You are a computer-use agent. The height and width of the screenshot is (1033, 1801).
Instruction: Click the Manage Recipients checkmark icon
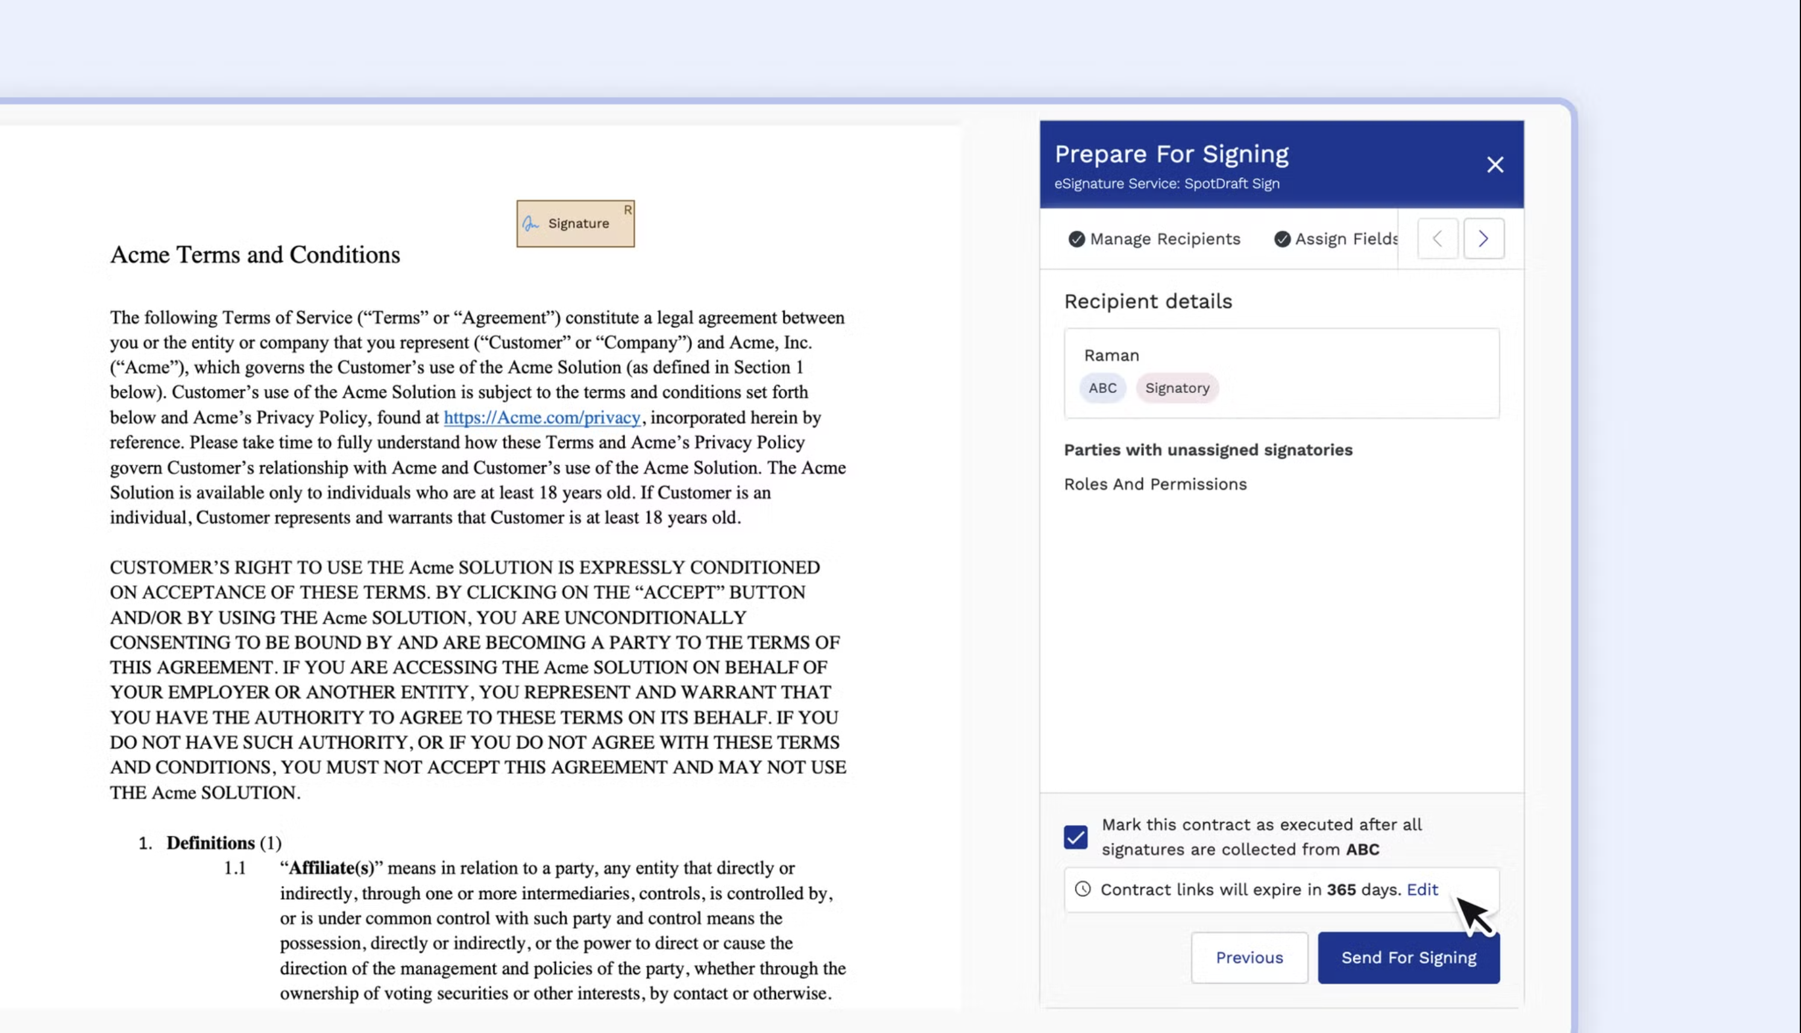click(x=1076, y=239)
